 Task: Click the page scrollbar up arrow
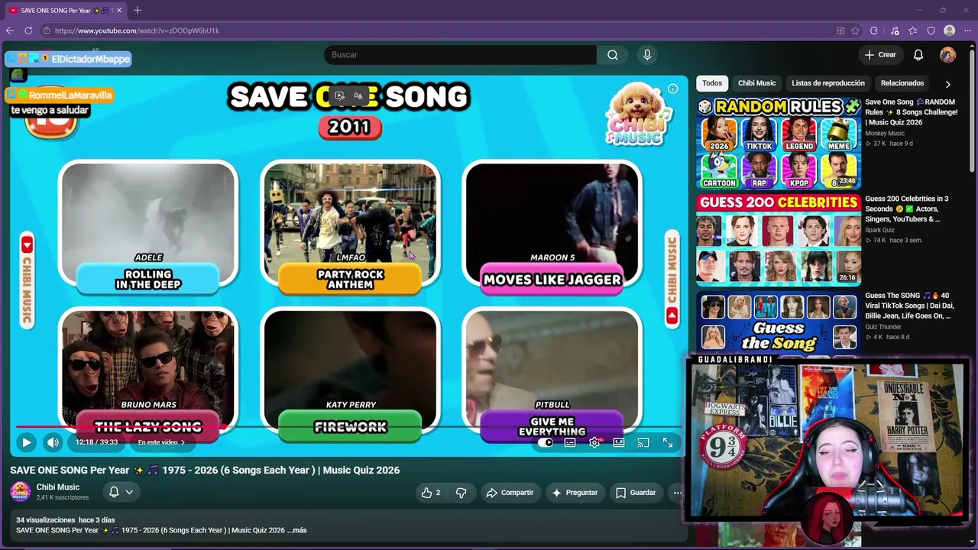click(973, 46)
